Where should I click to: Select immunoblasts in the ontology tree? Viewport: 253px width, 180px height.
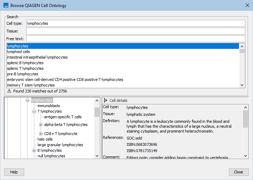click(49, 106)
